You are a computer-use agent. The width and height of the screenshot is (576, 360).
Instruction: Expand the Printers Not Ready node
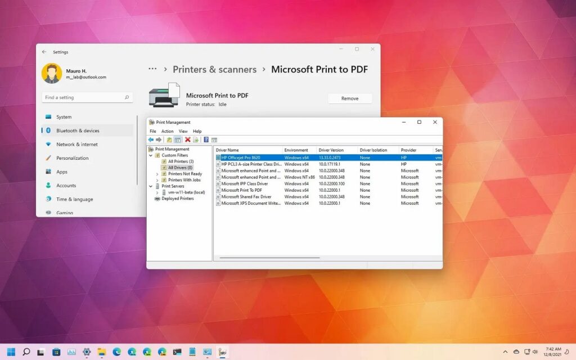157,174
